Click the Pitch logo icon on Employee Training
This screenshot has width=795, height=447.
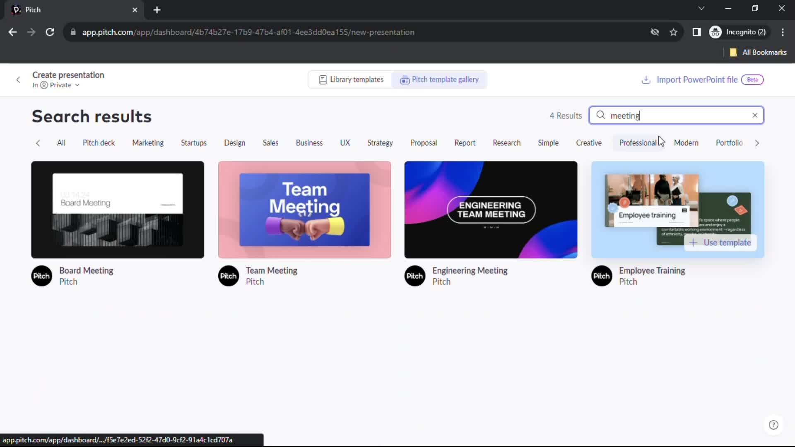[602, 276]
